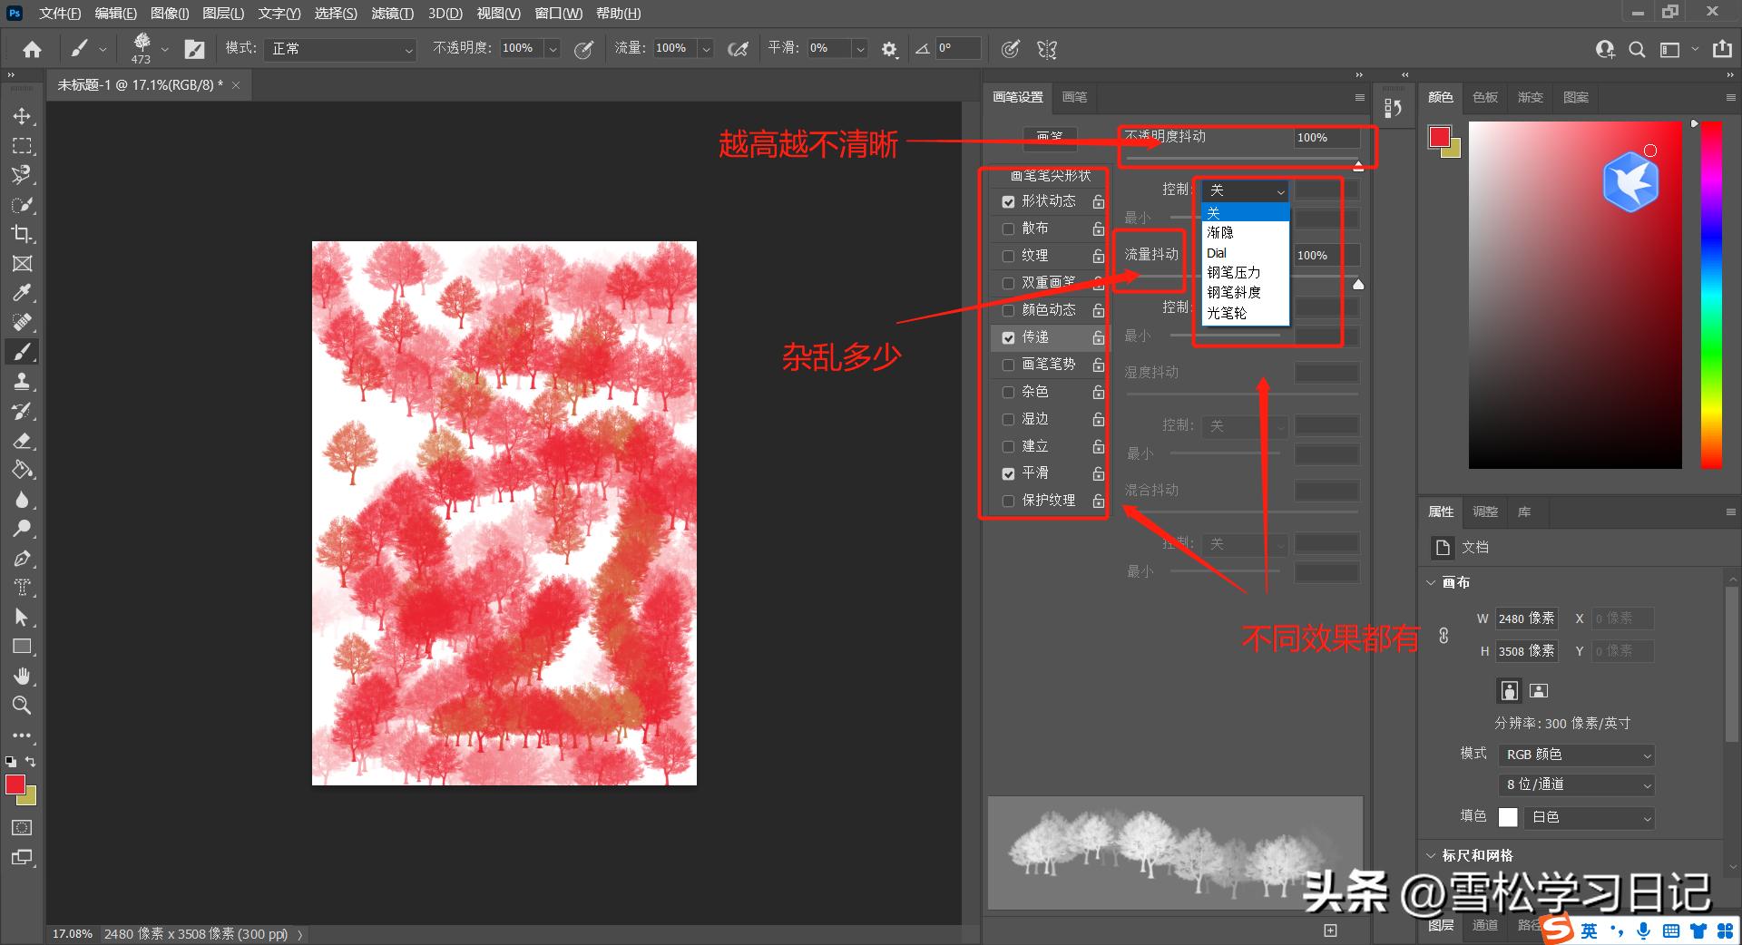Switch to the 色板 tab

coord(1484,97)
